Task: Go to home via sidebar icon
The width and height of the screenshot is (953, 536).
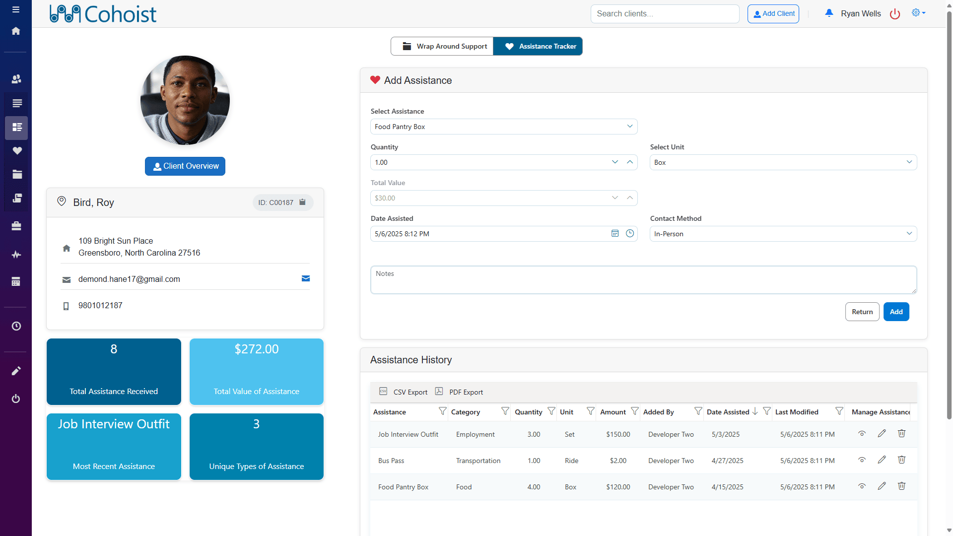Action: pos(16,31)
